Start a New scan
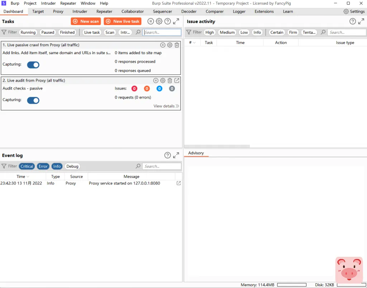367x288 pixels. pos(86,21)
